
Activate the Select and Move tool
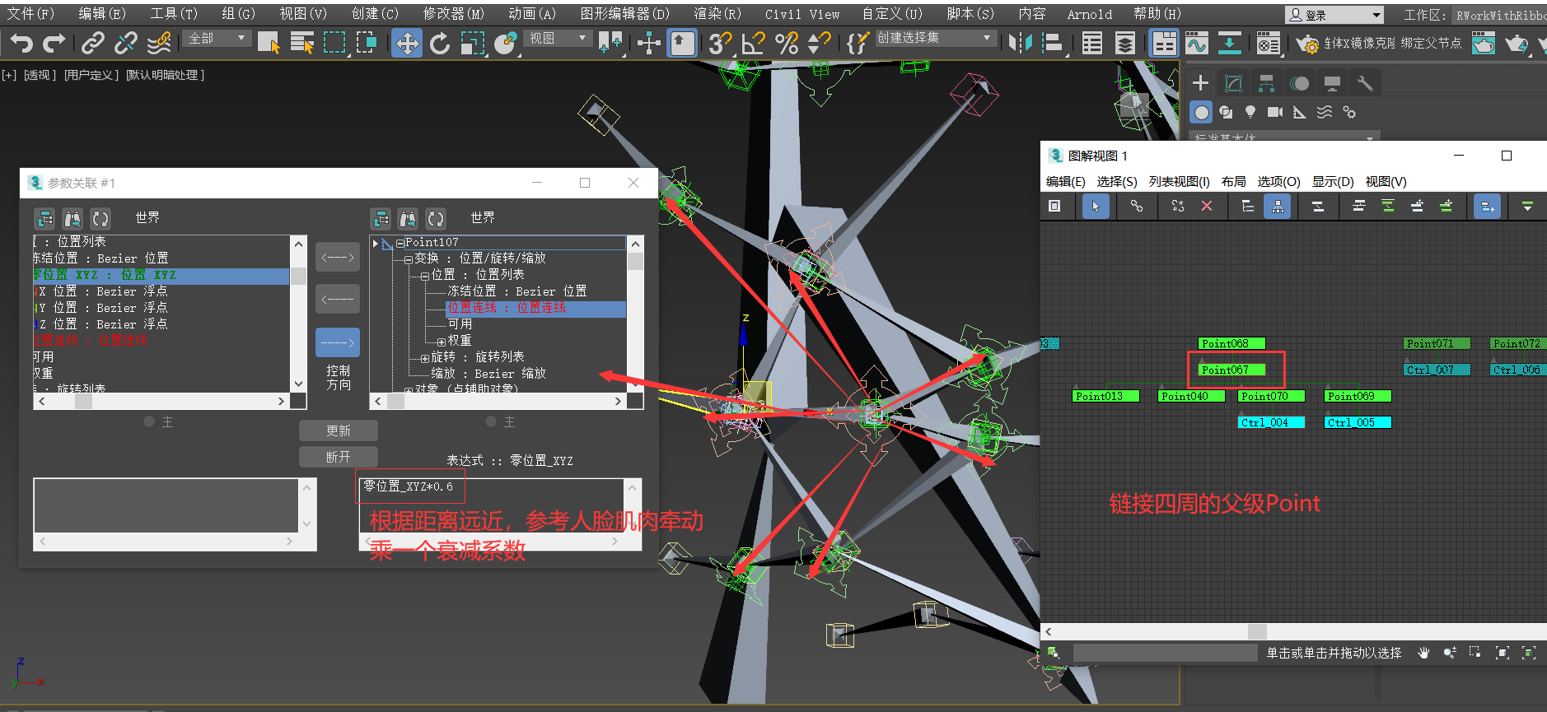click(407, 43)
